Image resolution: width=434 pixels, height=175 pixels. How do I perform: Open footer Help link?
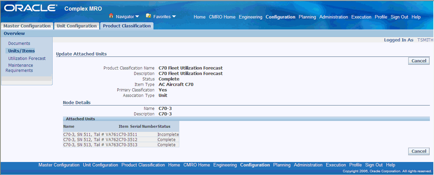391,165
